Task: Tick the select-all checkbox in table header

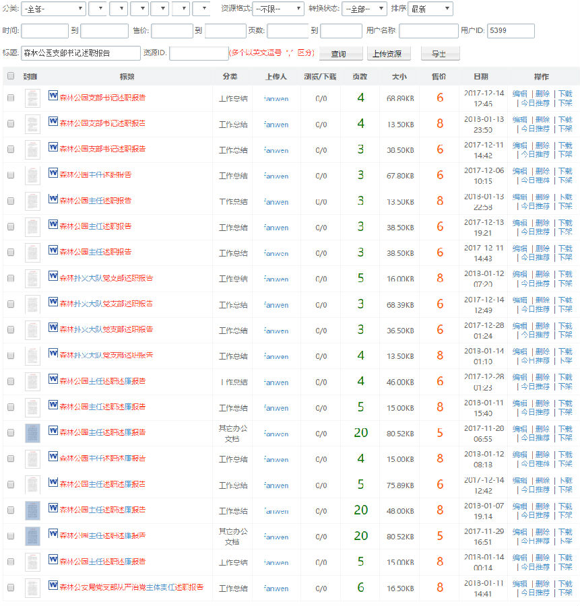Action: [10, 76]
